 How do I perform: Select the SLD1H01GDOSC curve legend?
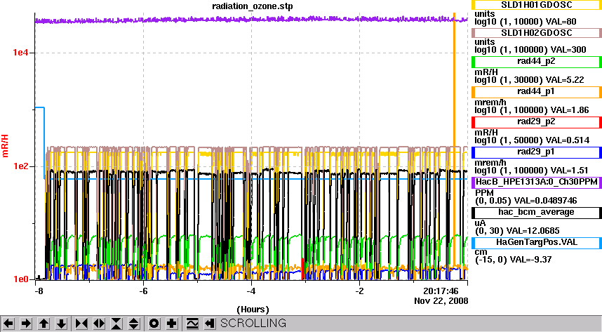536,5
